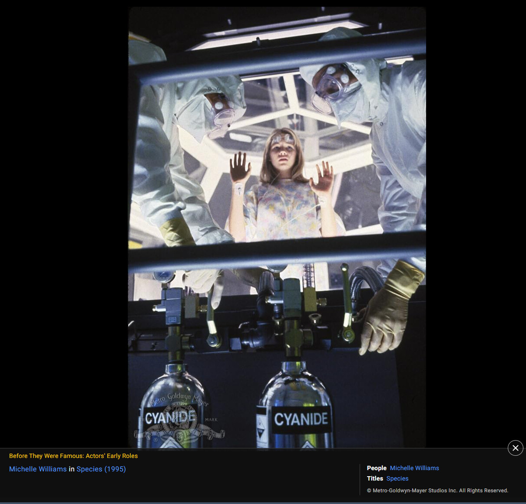This screenshot has width=526, height=504.
Task: Click the 'People' label
Action: tap(377, 468)
